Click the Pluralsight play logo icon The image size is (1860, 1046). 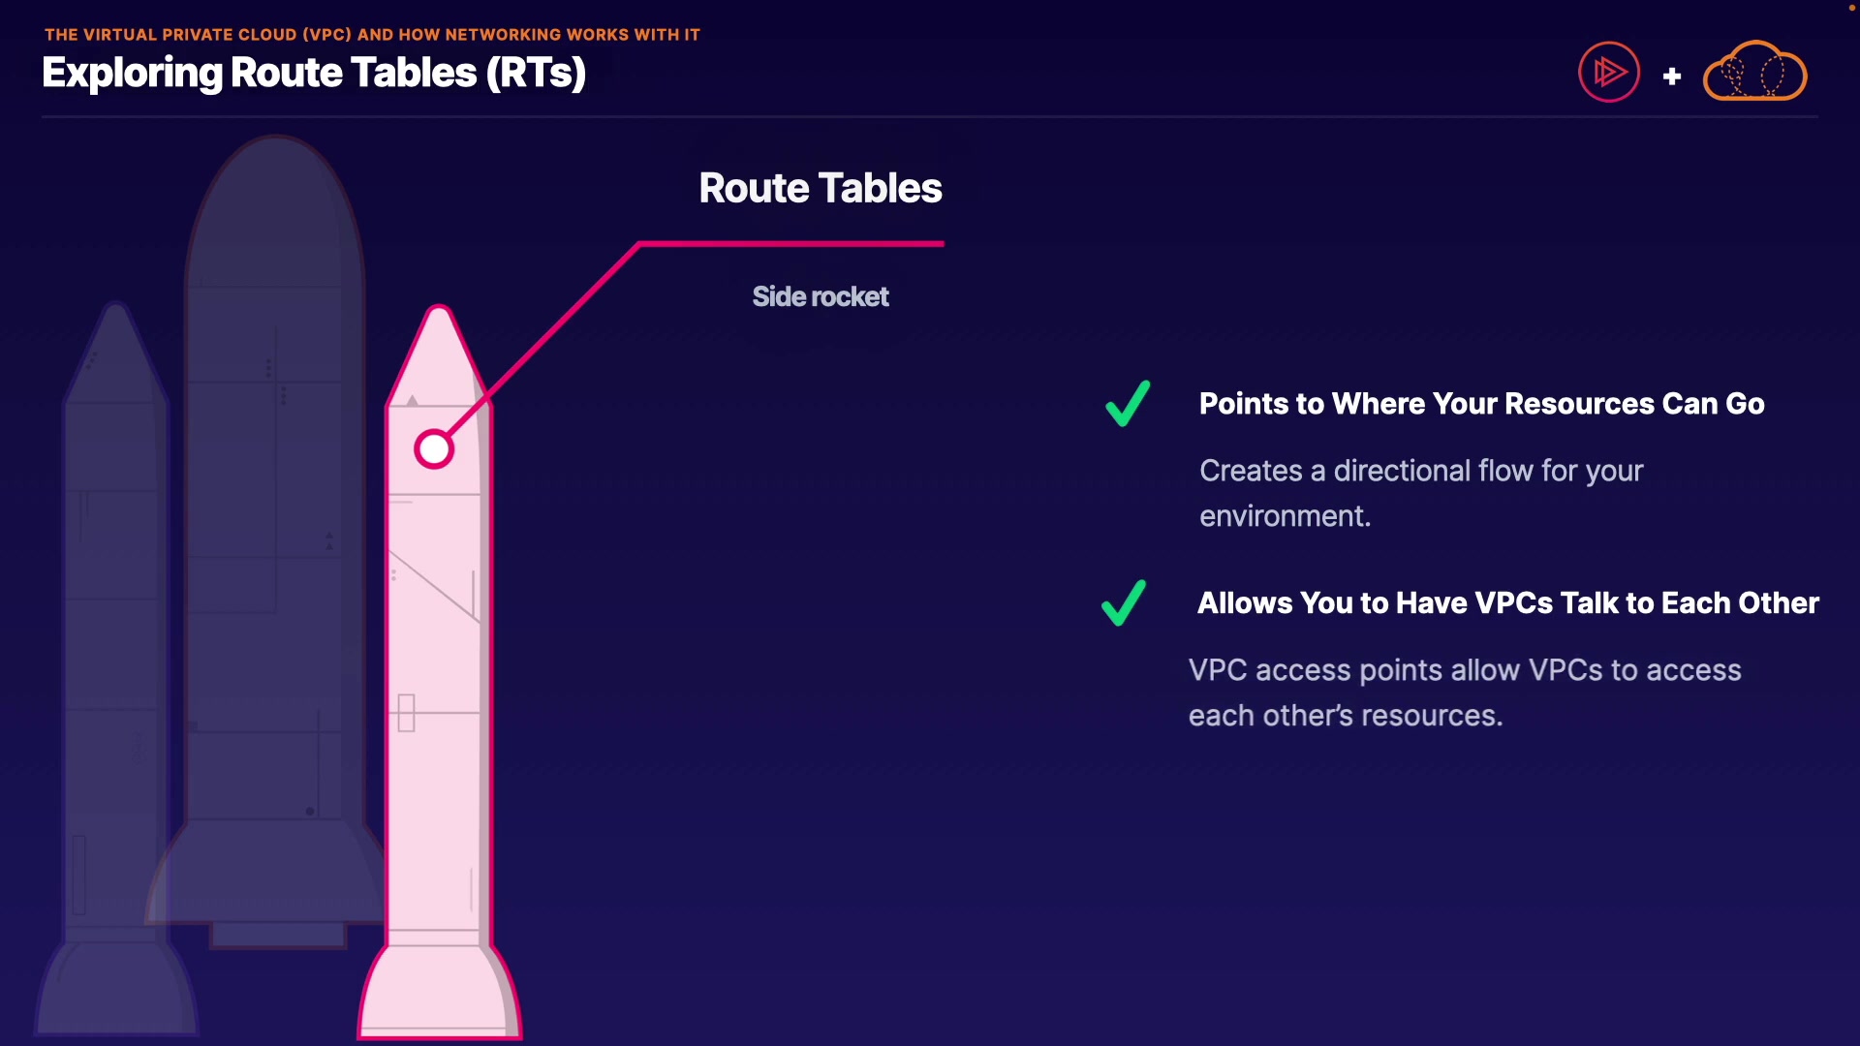pyautogui.click(x=1608, y=72)
